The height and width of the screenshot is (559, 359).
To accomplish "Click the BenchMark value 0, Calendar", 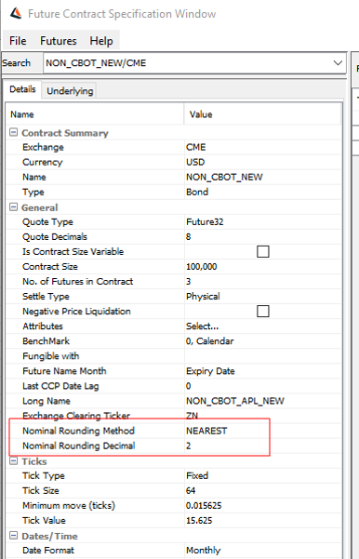I will click(209, 341).
